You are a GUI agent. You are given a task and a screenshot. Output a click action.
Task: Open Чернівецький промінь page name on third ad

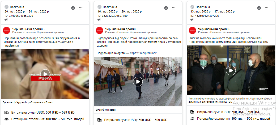coord(214,29)
